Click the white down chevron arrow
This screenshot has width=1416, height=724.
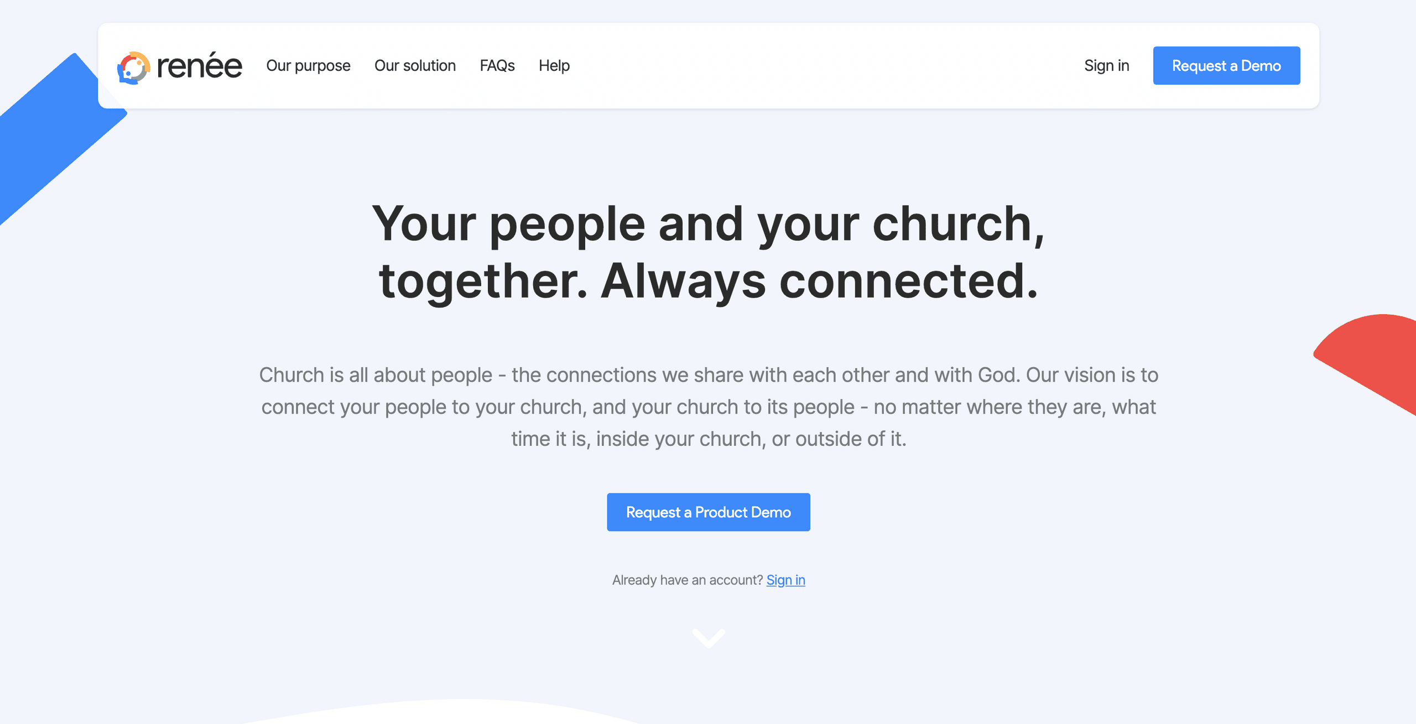pos(709,638)
